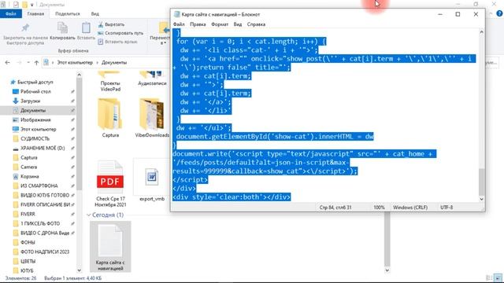This screenshot has height=283, width=504.
Task: Open the Camera folder in the sidebar
Action: pos(28,167)
